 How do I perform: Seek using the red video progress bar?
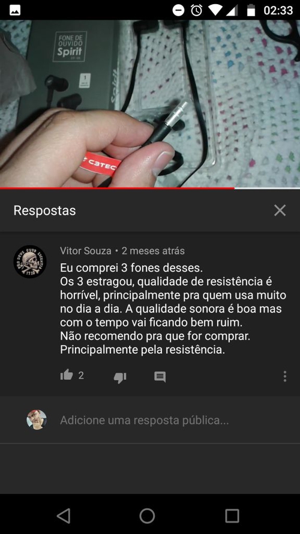coord(150,188)
